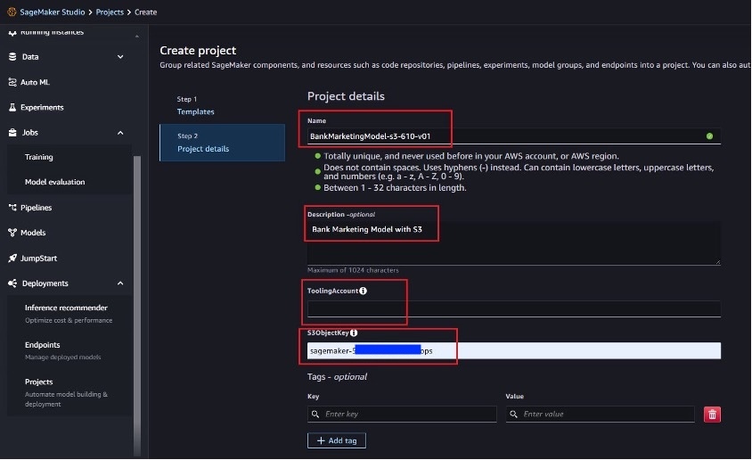Click the Auto ML icon
Image resolution: width=752 pixels, height=460 pixels.
[x=12, y=82]
